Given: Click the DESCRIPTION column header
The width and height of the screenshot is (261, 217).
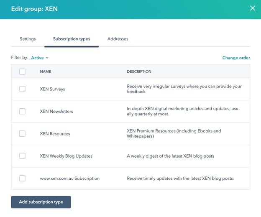Looking at the screenshot, I should click(139, 72).
